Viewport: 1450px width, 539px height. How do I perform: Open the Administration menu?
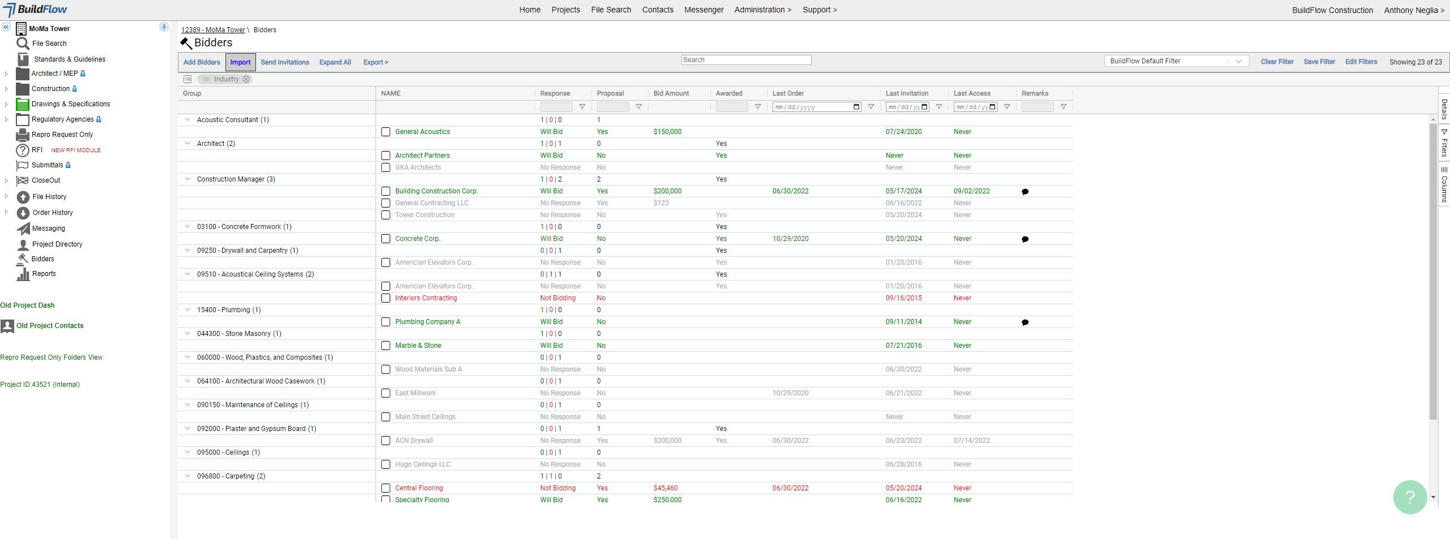(763, 10)
